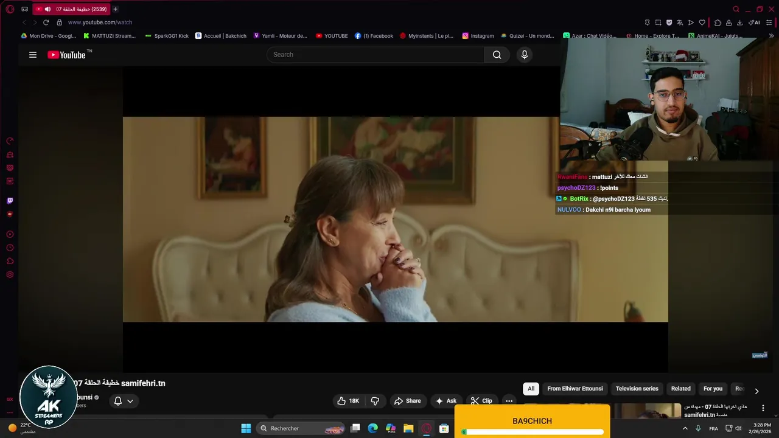779x438 pixels.
Task: Open the weather widget showing 22°C
Action: [22, 428]
